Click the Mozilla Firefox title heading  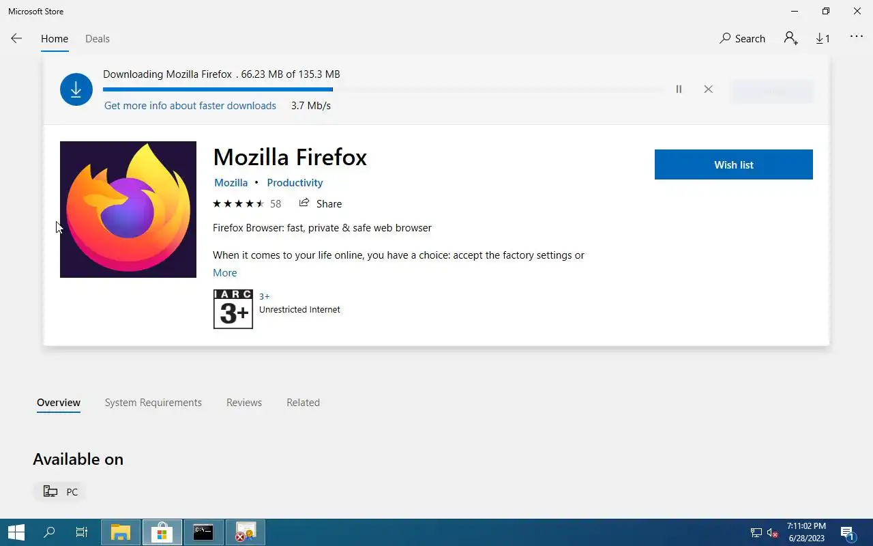pyautogui.click(x=290, y=157)
